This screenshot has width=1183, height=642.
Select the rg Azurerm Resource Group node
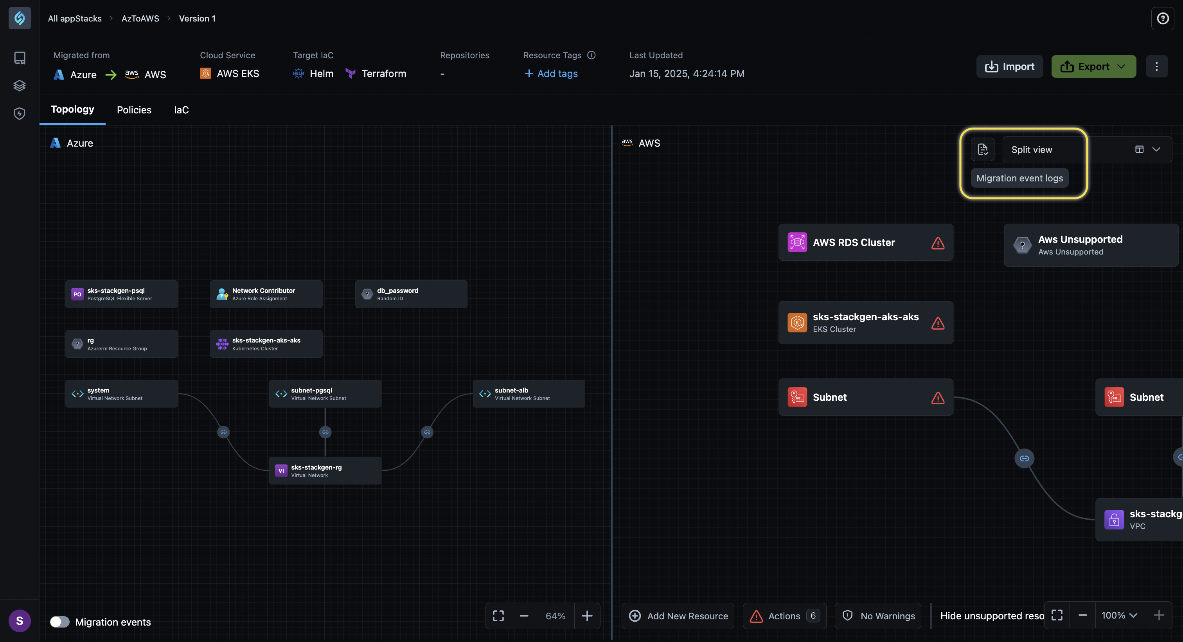[121, 344]
